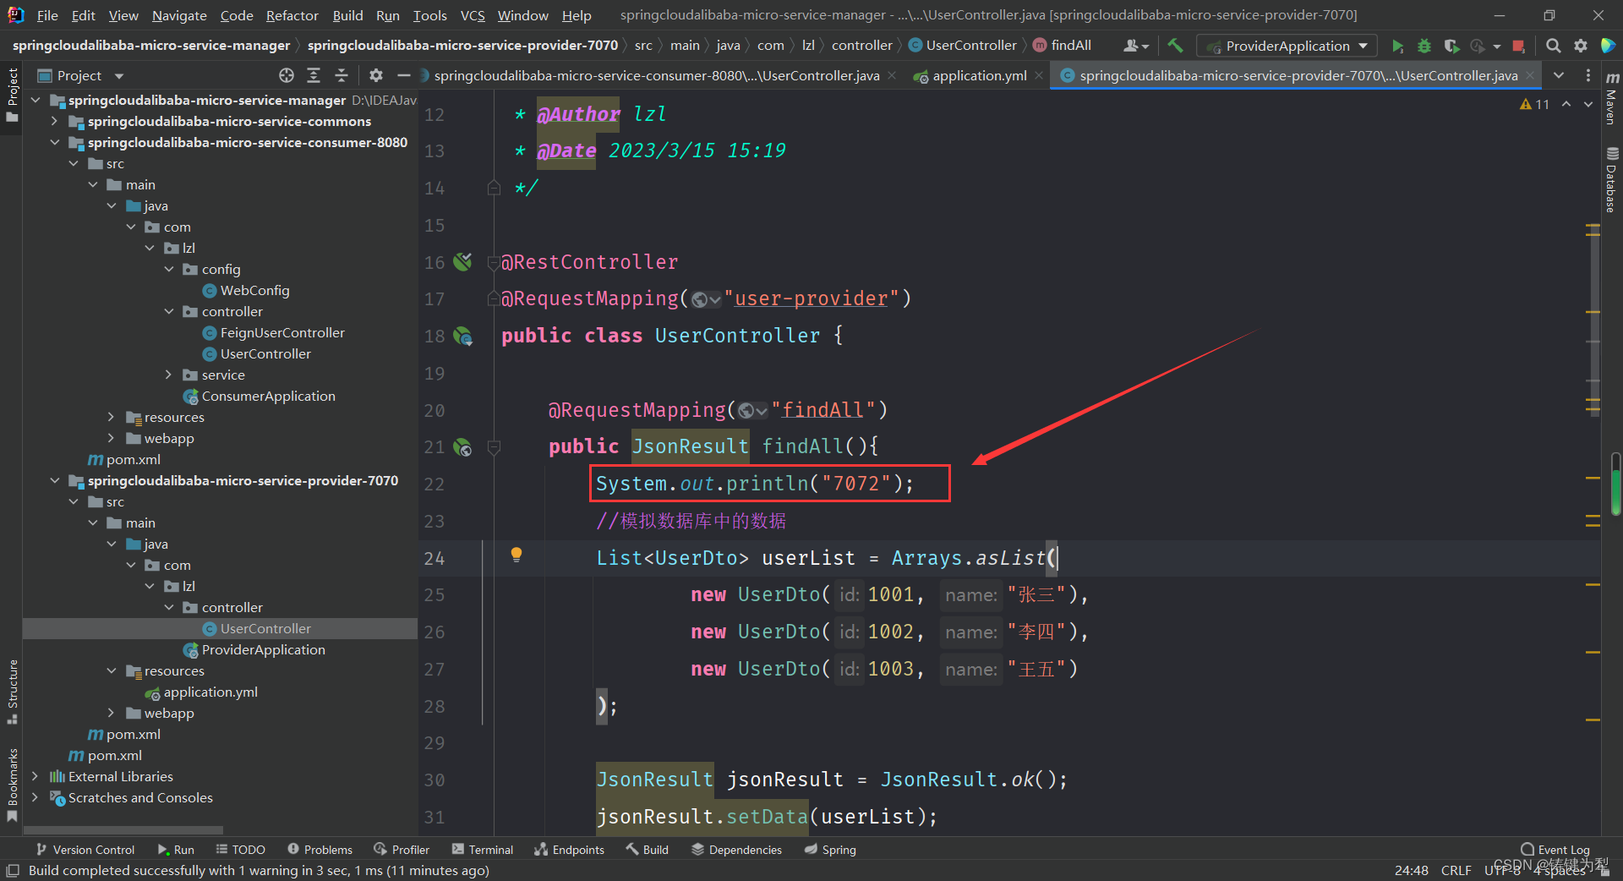Run the ProviderApplication configuration
The width and height of the screenshot is (1623, 881).
pyautogui.click(x=1397, y=46)
